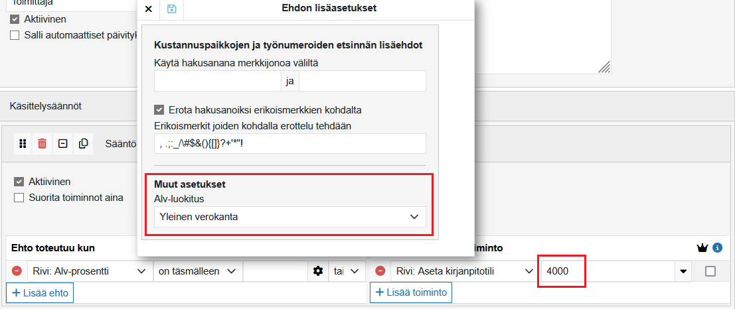The width and height of the screenshot is (735, 309).
Task: Click the blue info icon
Action: [717, 247]
